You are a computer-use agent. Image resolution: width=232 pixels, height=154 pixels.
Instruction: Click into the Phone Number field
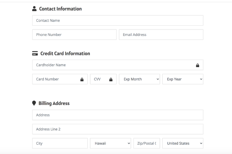point(74,35)
